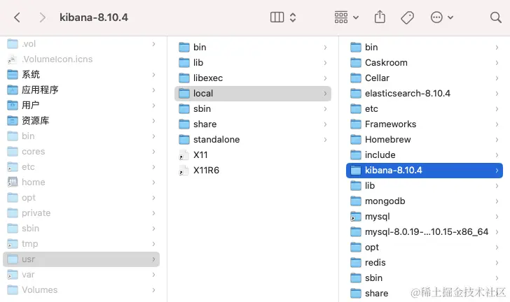Select the share folder in middle column

253,124
